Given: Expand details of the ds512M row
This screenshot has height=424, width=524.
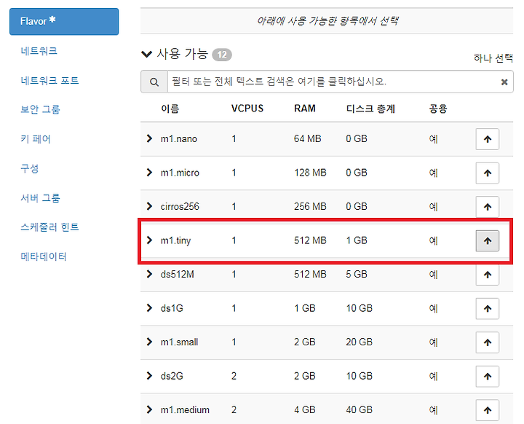Looking at the screenshot, I should point(149,274).
